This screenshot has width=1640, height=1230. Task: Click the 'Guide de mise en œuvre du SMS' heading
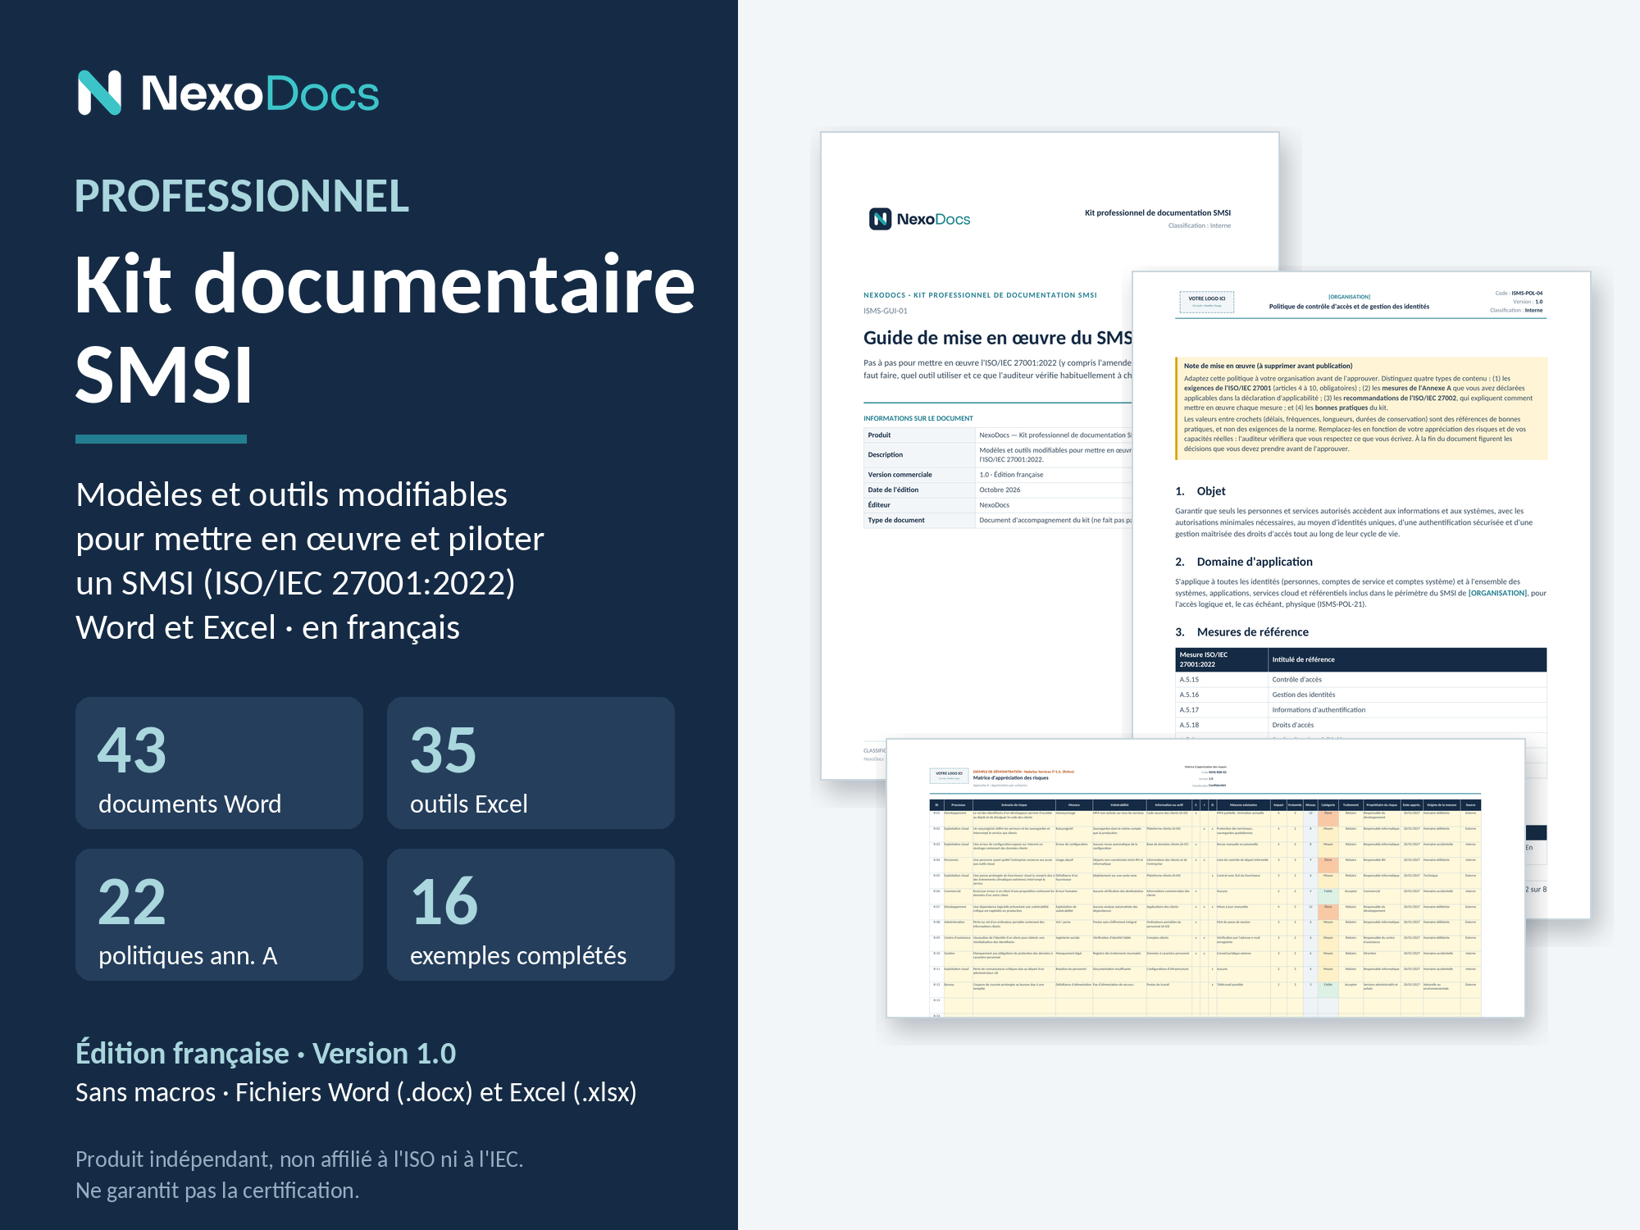coord(997,338)
